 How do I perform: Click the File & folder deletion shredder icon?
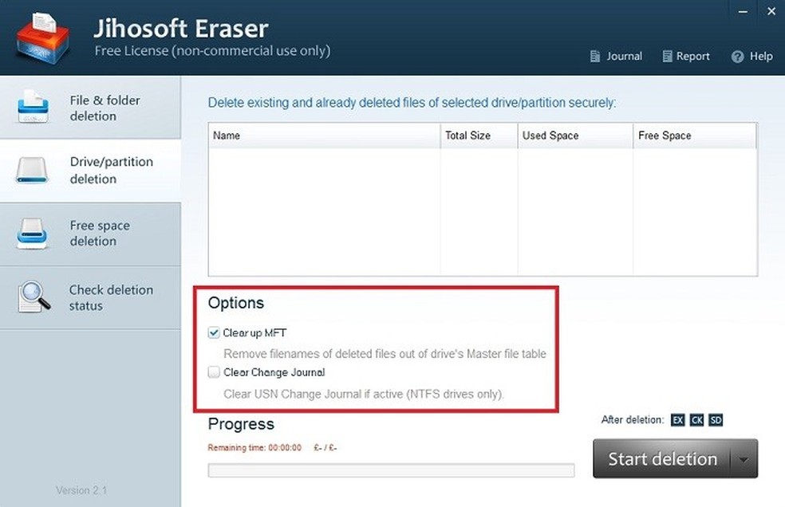(34, 107)
